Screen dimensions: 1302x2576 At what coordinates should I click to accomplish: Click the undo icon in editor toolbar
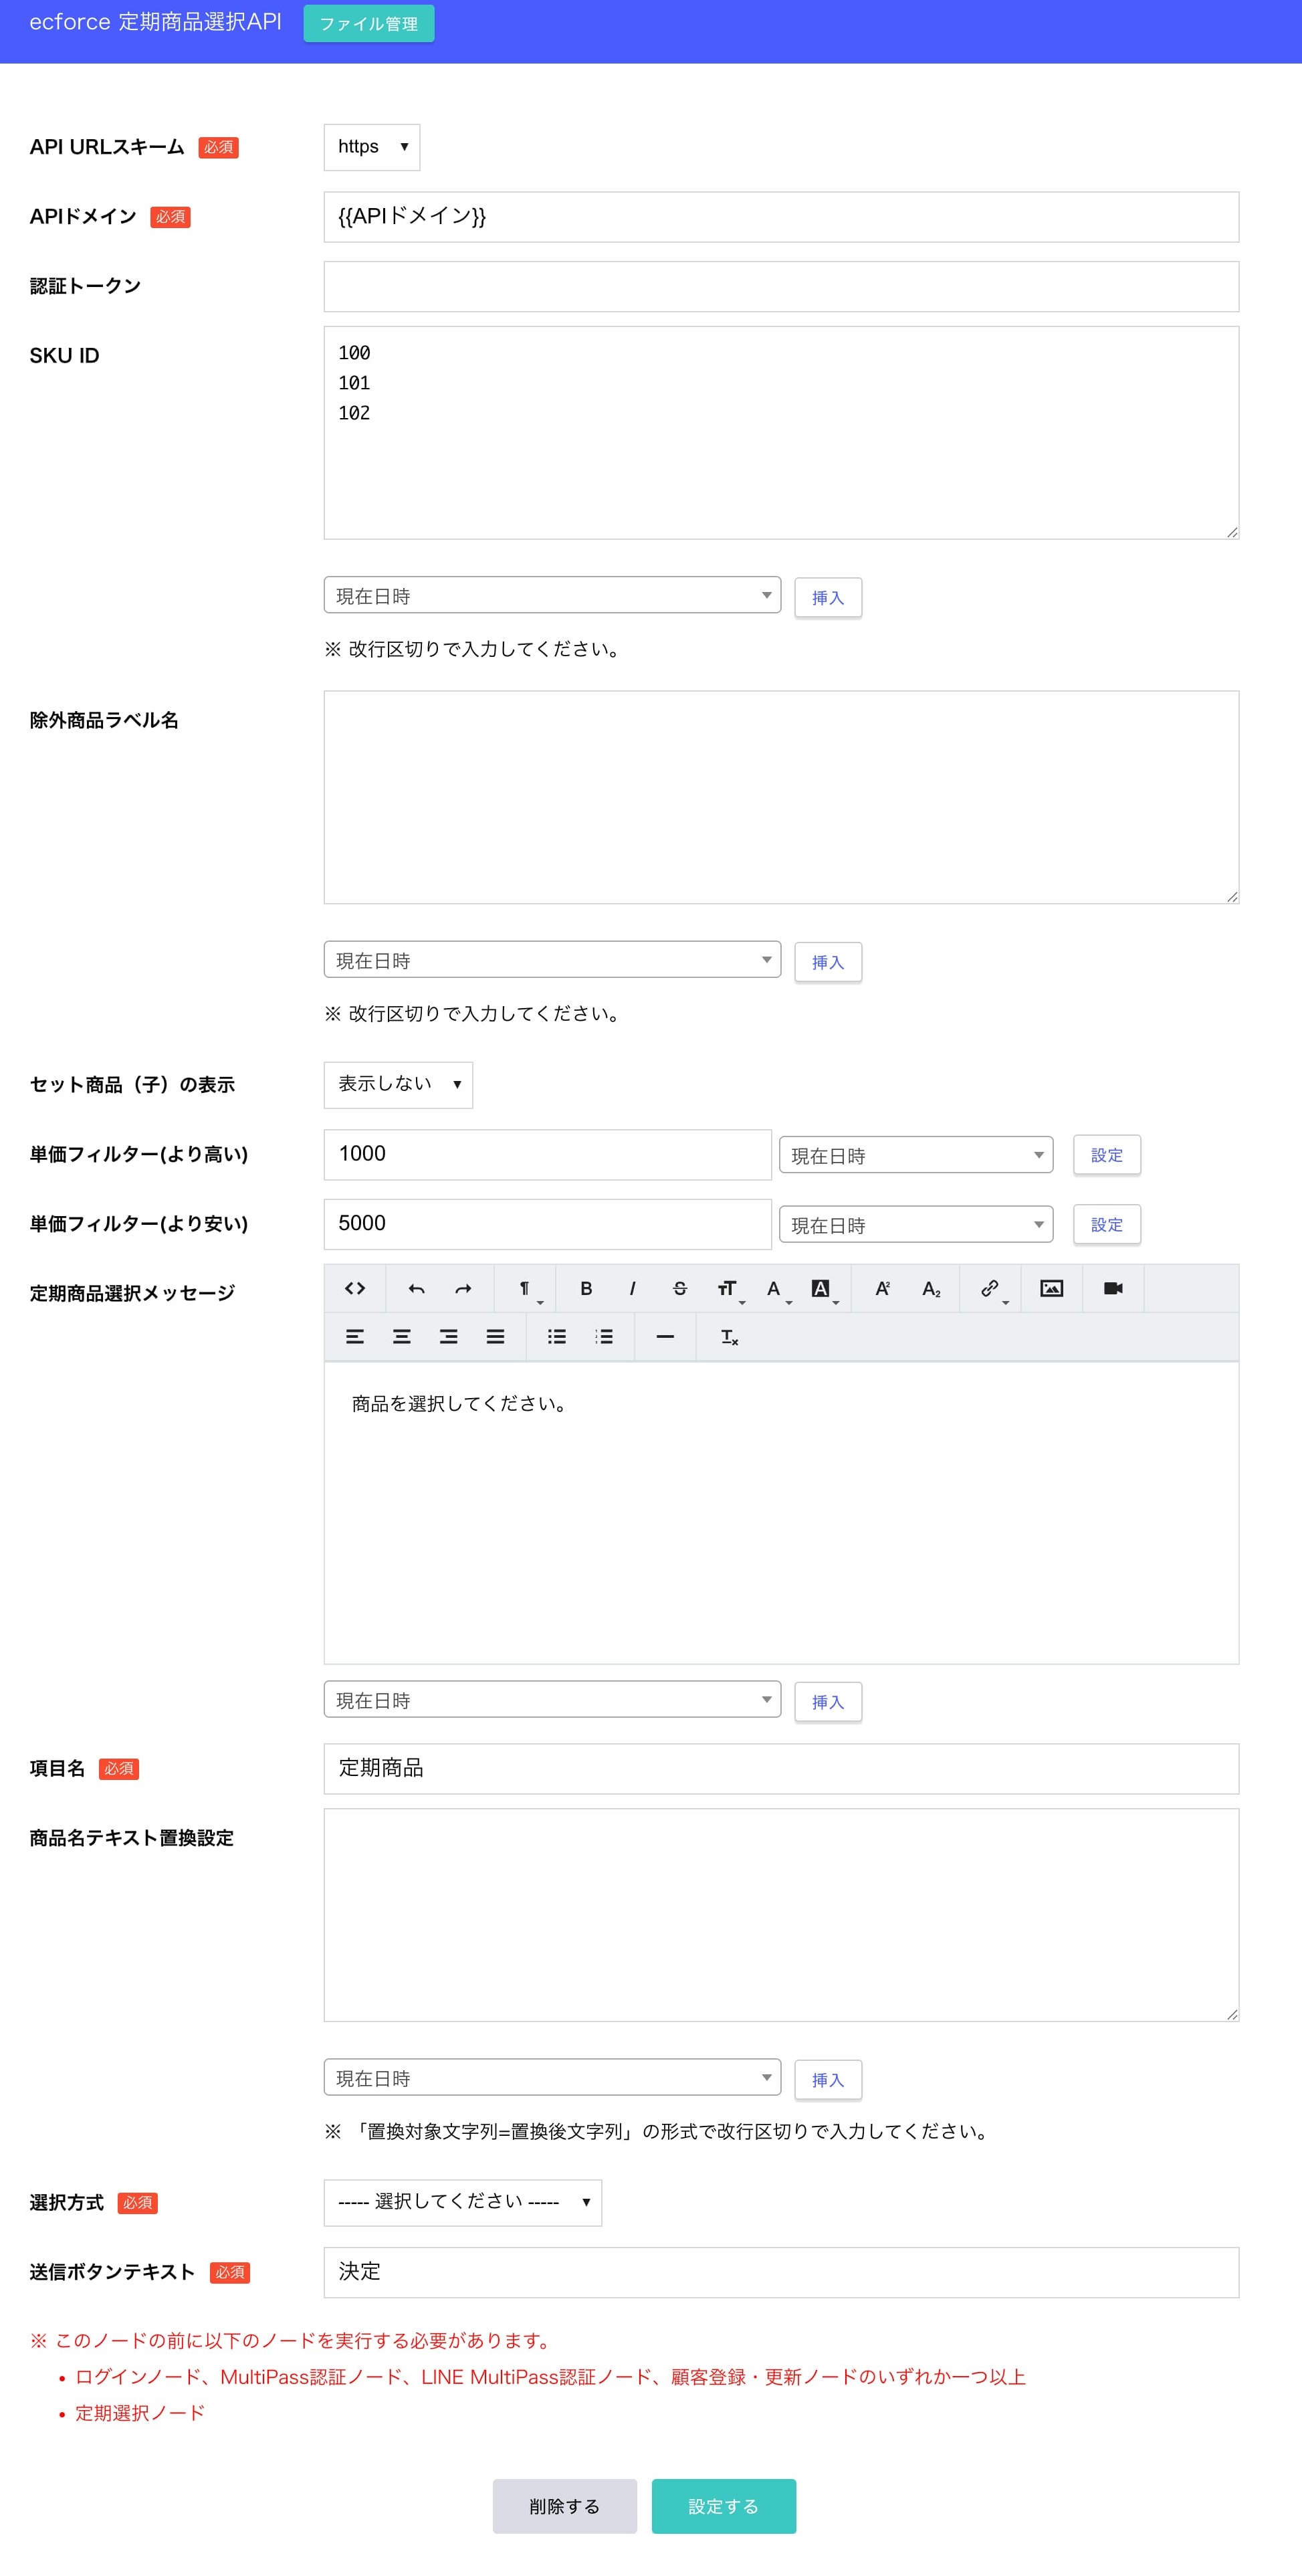pyautogui.click(x=417, y=1288)
